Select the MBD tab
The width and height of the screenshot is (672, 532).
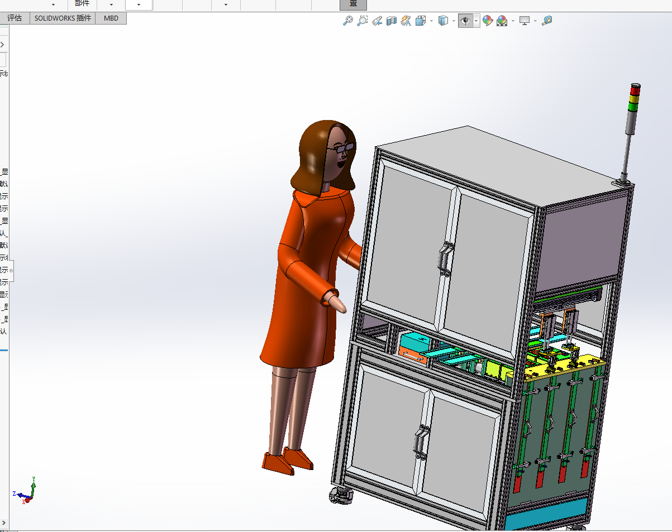111,18
